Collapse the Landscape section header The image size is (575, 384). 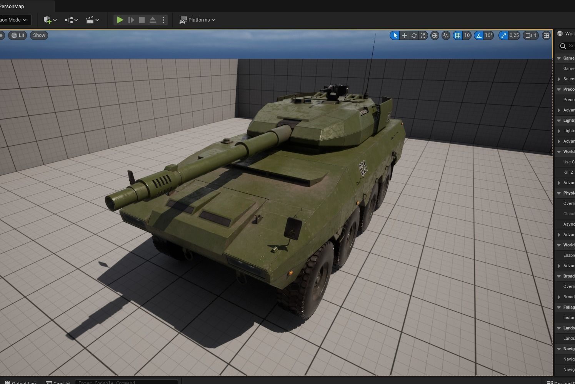pos(565,328)
